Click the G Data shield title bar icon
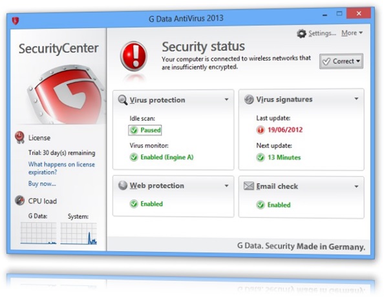The image size is (384, 297). pos(16,21)
